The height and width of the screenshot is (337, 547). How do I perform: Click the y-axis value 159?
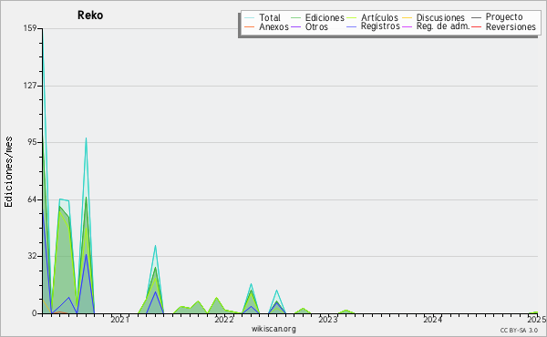[30, 28]
